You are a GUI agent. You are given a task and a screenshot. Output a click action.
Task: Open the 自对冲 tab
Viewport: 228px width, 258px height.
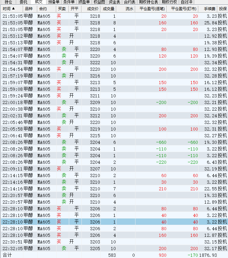click(186, 2)
